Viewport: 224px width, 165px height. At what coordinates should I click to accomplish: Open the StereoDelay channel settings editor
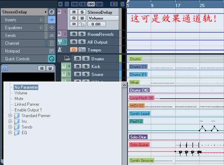(52, 12)
